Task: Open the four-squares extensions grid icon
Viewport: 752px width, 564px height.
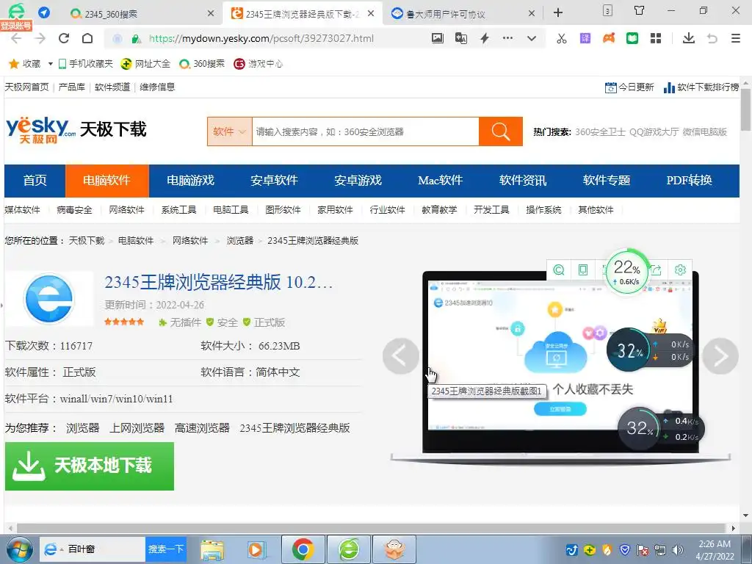Action: click(x=656, y=38)
